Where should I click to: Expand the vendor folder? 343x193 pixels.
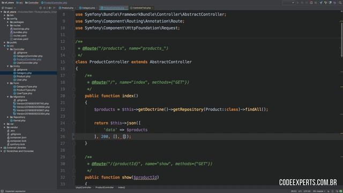pyautogui.click(x=5, y=127)
